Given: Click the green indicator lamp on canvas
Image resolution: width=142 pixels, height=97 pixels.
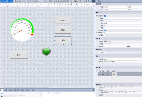Looking at the screenshot, I should coord(46,51).
